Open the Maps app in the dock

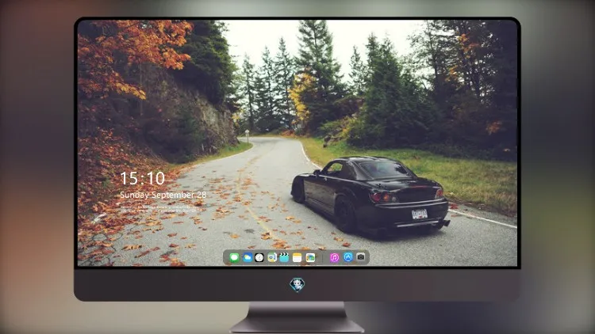tap(272, 257)
